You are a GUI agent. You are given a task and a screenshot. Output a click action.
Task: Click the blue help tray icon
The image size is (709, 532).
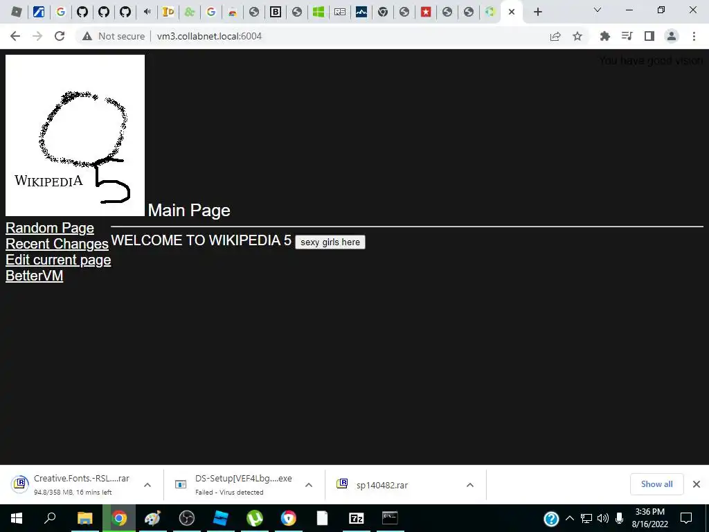551,518
